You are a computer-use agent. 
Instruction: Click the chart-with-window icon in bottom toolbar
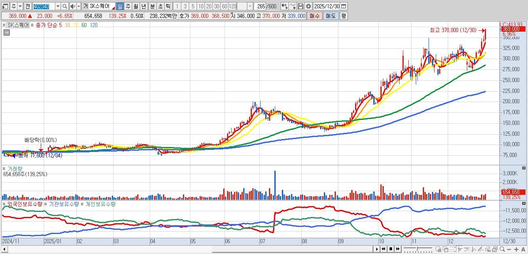pyautogui.click(x=495, y=249)
